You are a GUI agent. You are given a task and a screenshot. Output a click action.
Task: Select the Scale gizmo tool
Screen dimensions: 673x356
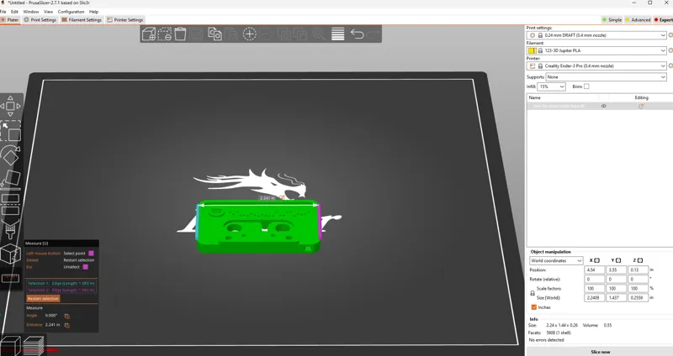(x=10, y=131)
